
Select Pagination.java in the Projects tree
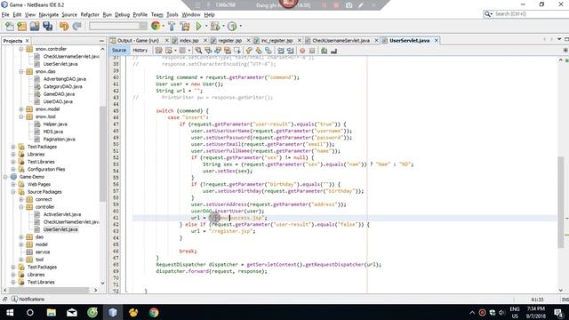(x=59, y=140)
